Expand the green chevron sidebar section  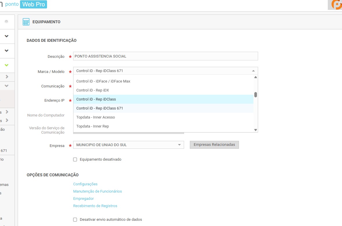7,65
